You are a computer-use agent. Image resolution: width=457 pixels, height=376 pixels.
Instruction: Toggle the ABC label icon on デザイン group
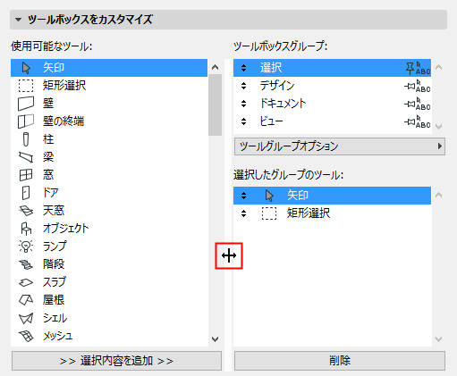423,86
